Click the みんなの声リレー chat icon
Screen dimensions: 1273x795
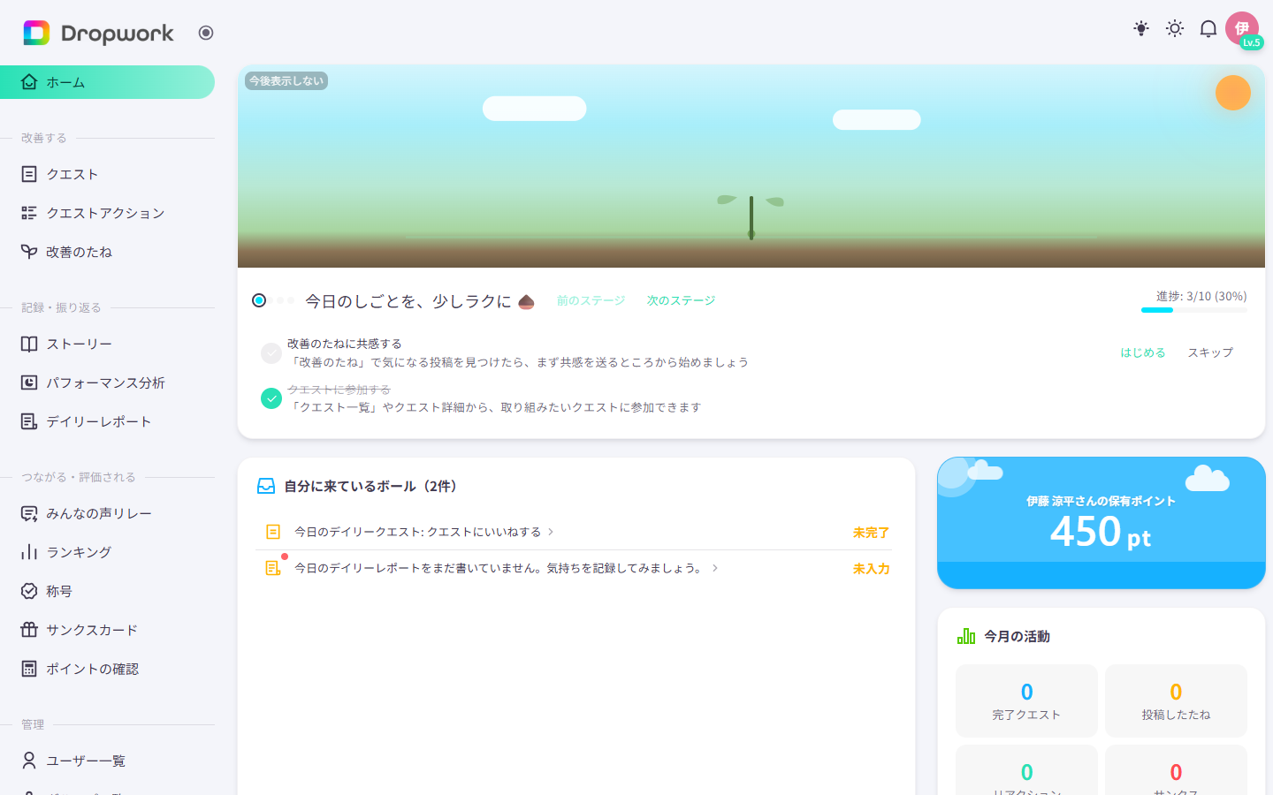29,513
